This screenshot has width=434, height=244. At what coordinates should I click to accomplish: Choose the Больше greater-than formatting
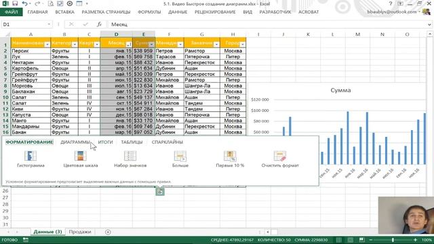pyautogui.click(x=180, y=159)
